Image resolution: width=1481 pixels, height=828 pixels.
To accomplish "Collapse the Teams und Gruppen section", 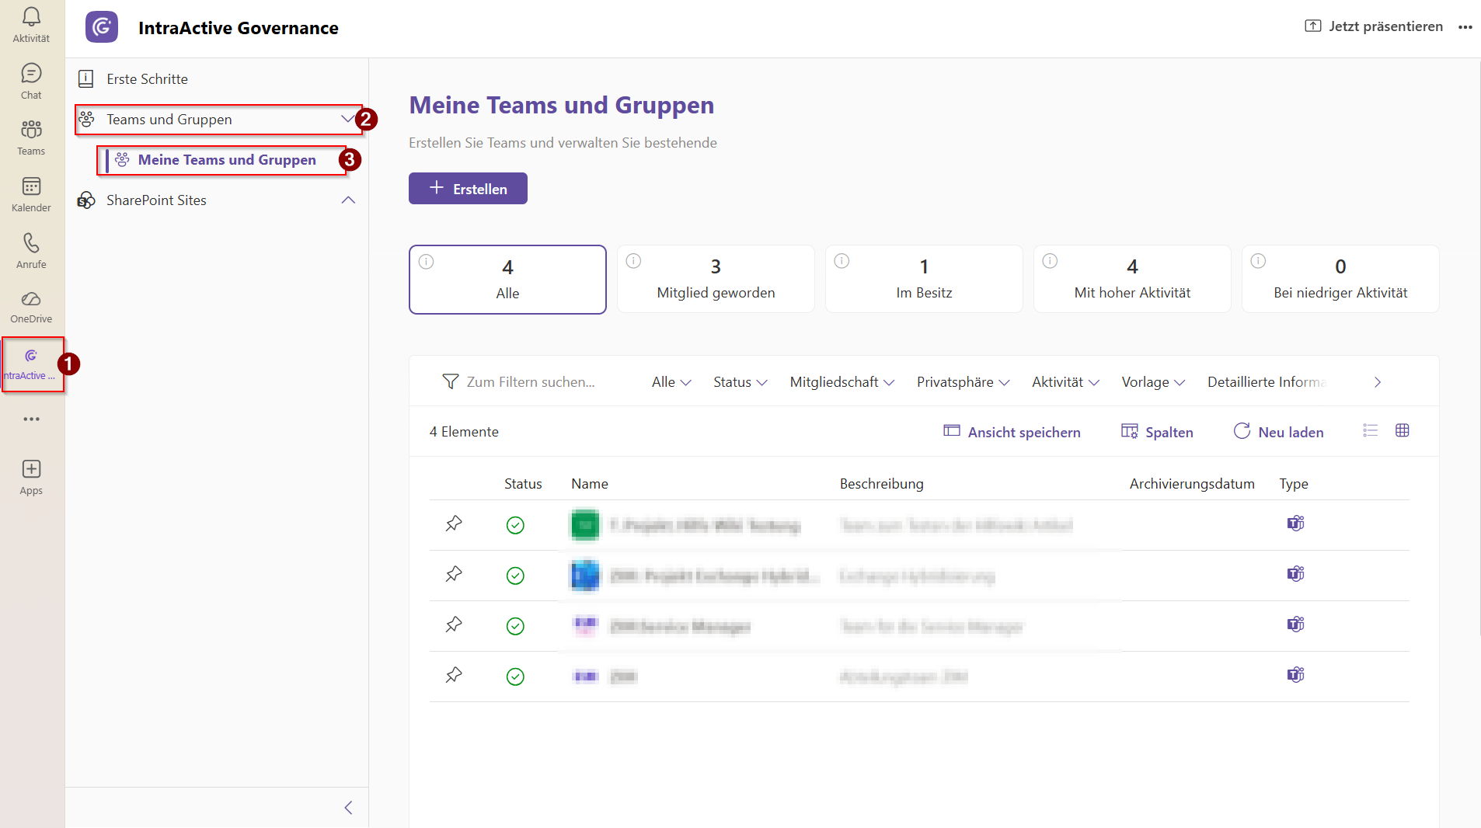I will tap(347, 119).
